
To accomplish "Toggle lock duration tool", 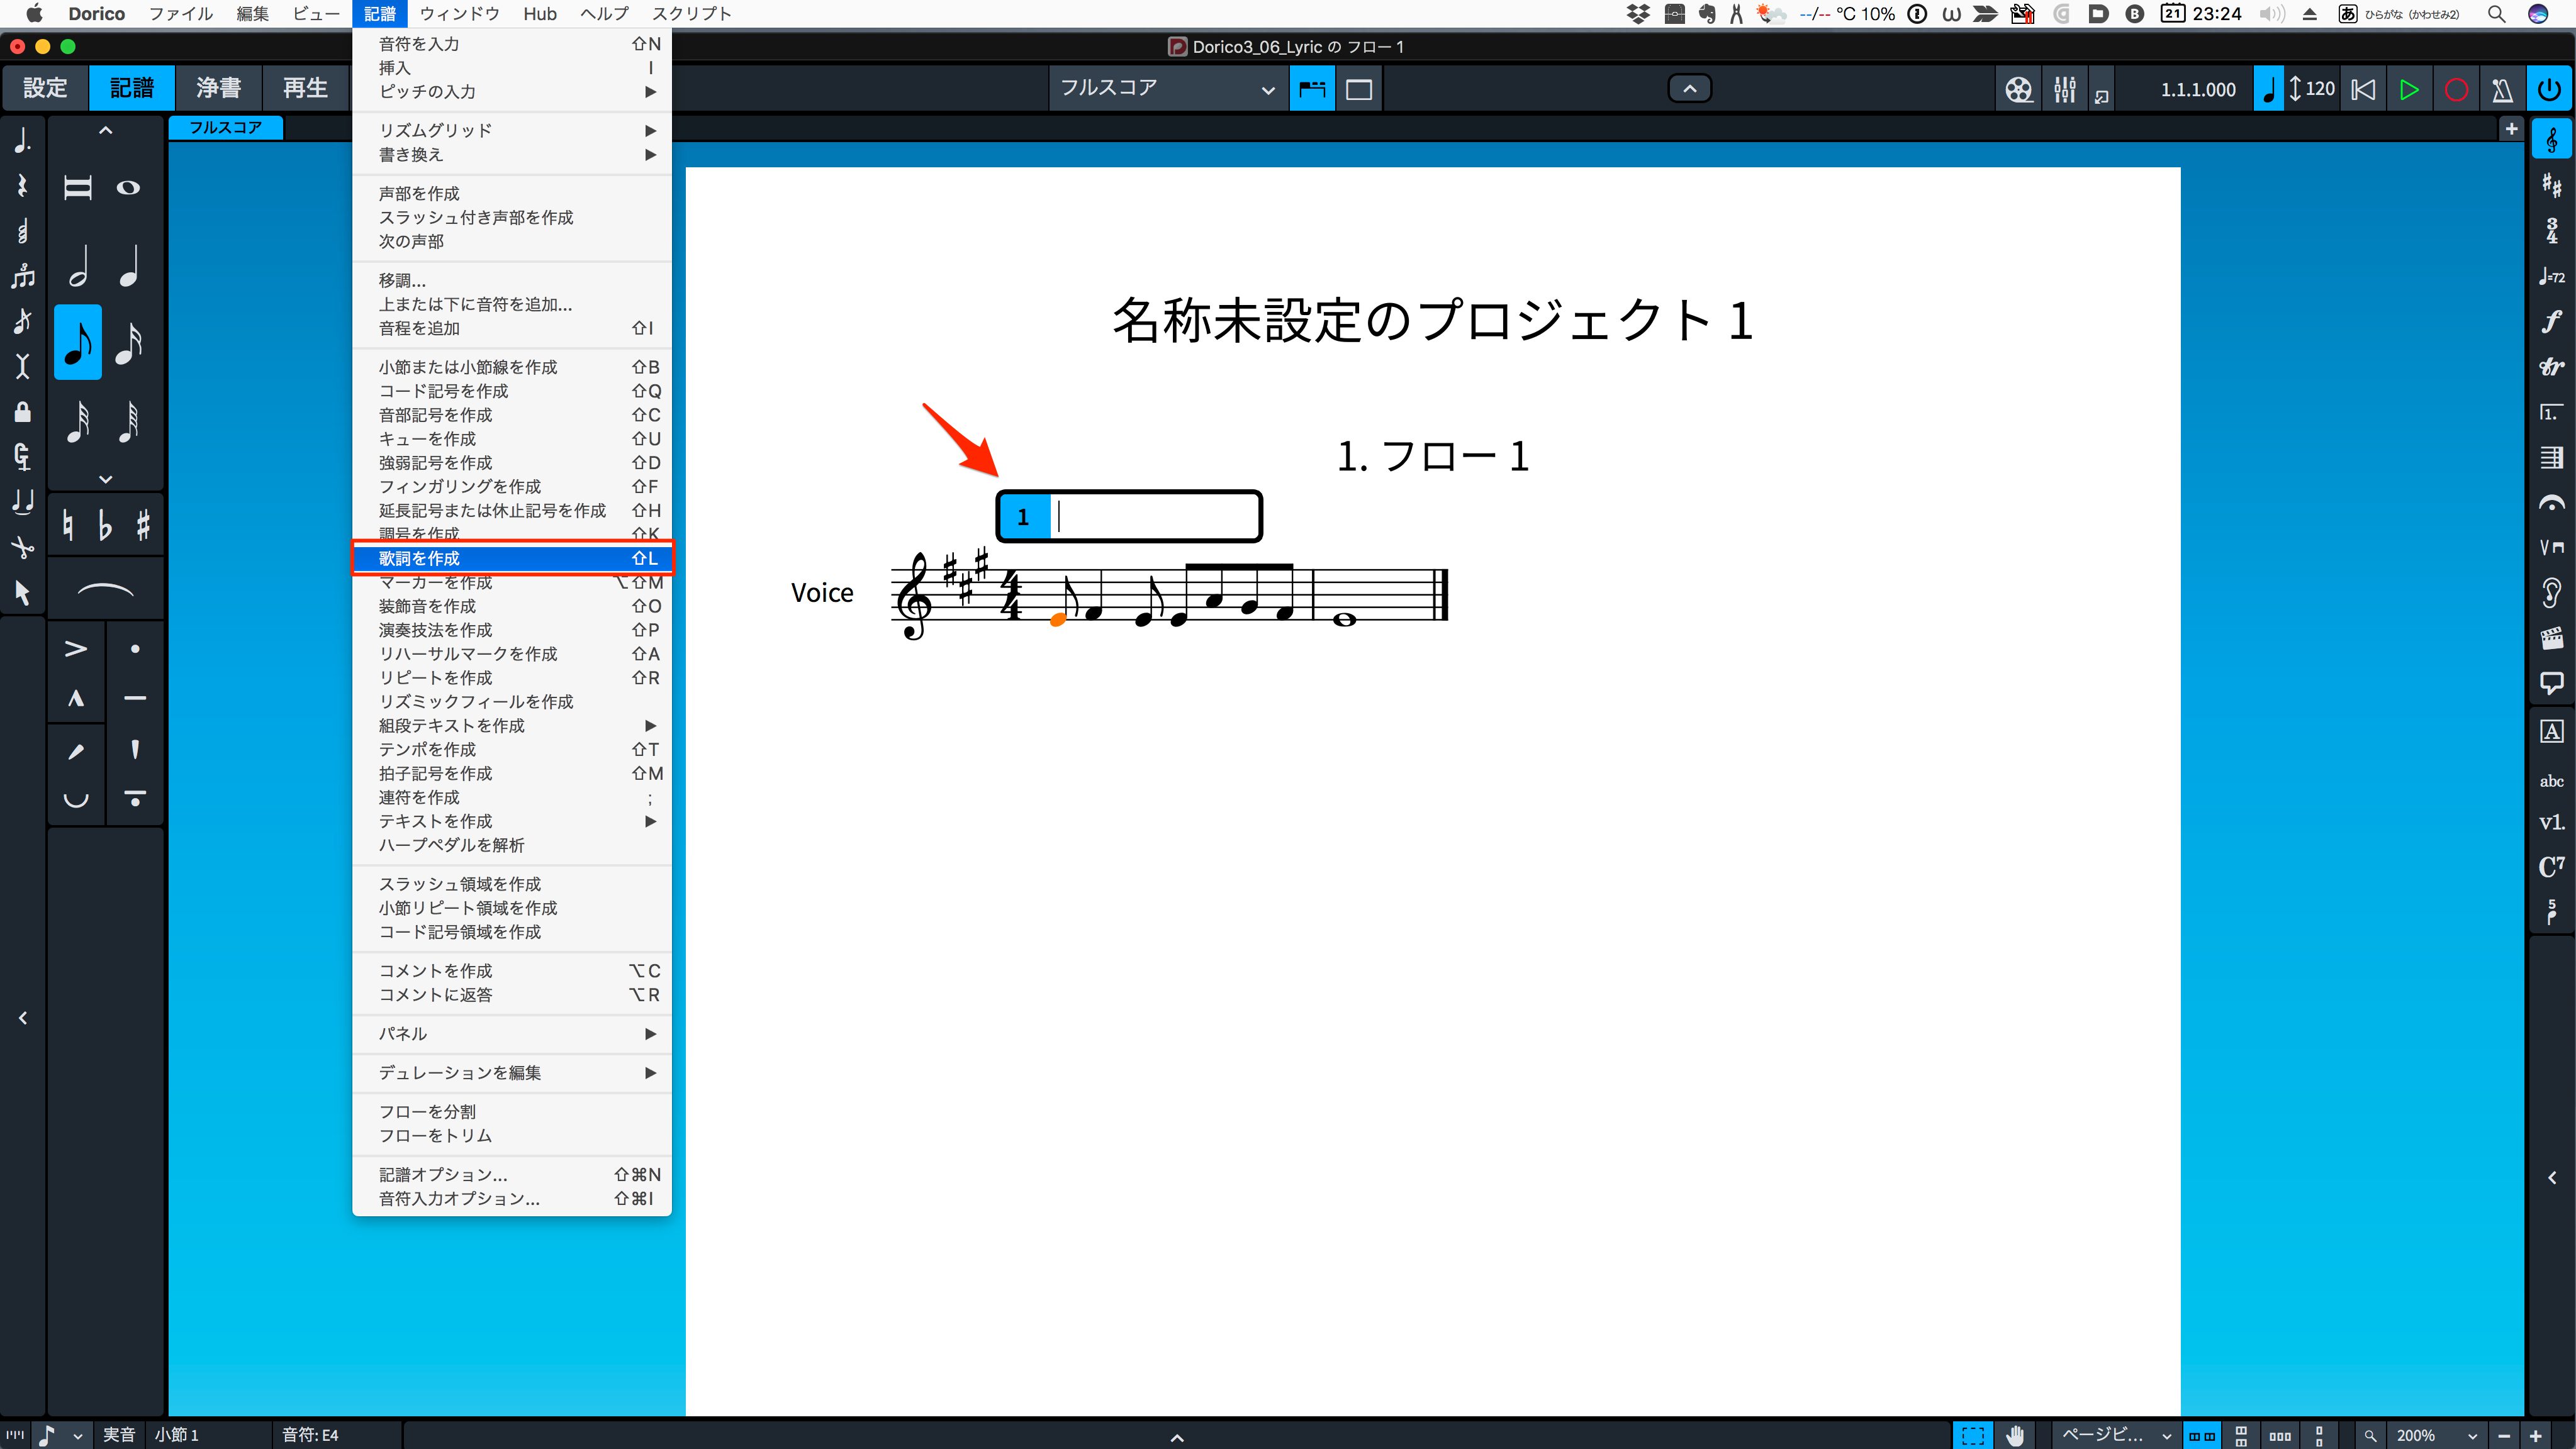I will tap(22, 412).
